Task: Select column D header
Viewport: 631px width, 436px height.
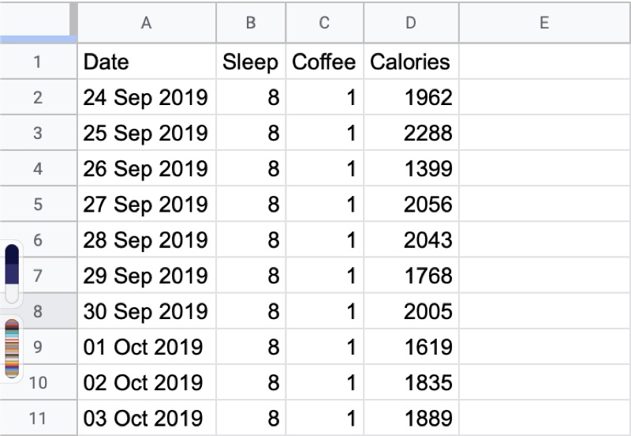Action: click(x=411, y=23)
